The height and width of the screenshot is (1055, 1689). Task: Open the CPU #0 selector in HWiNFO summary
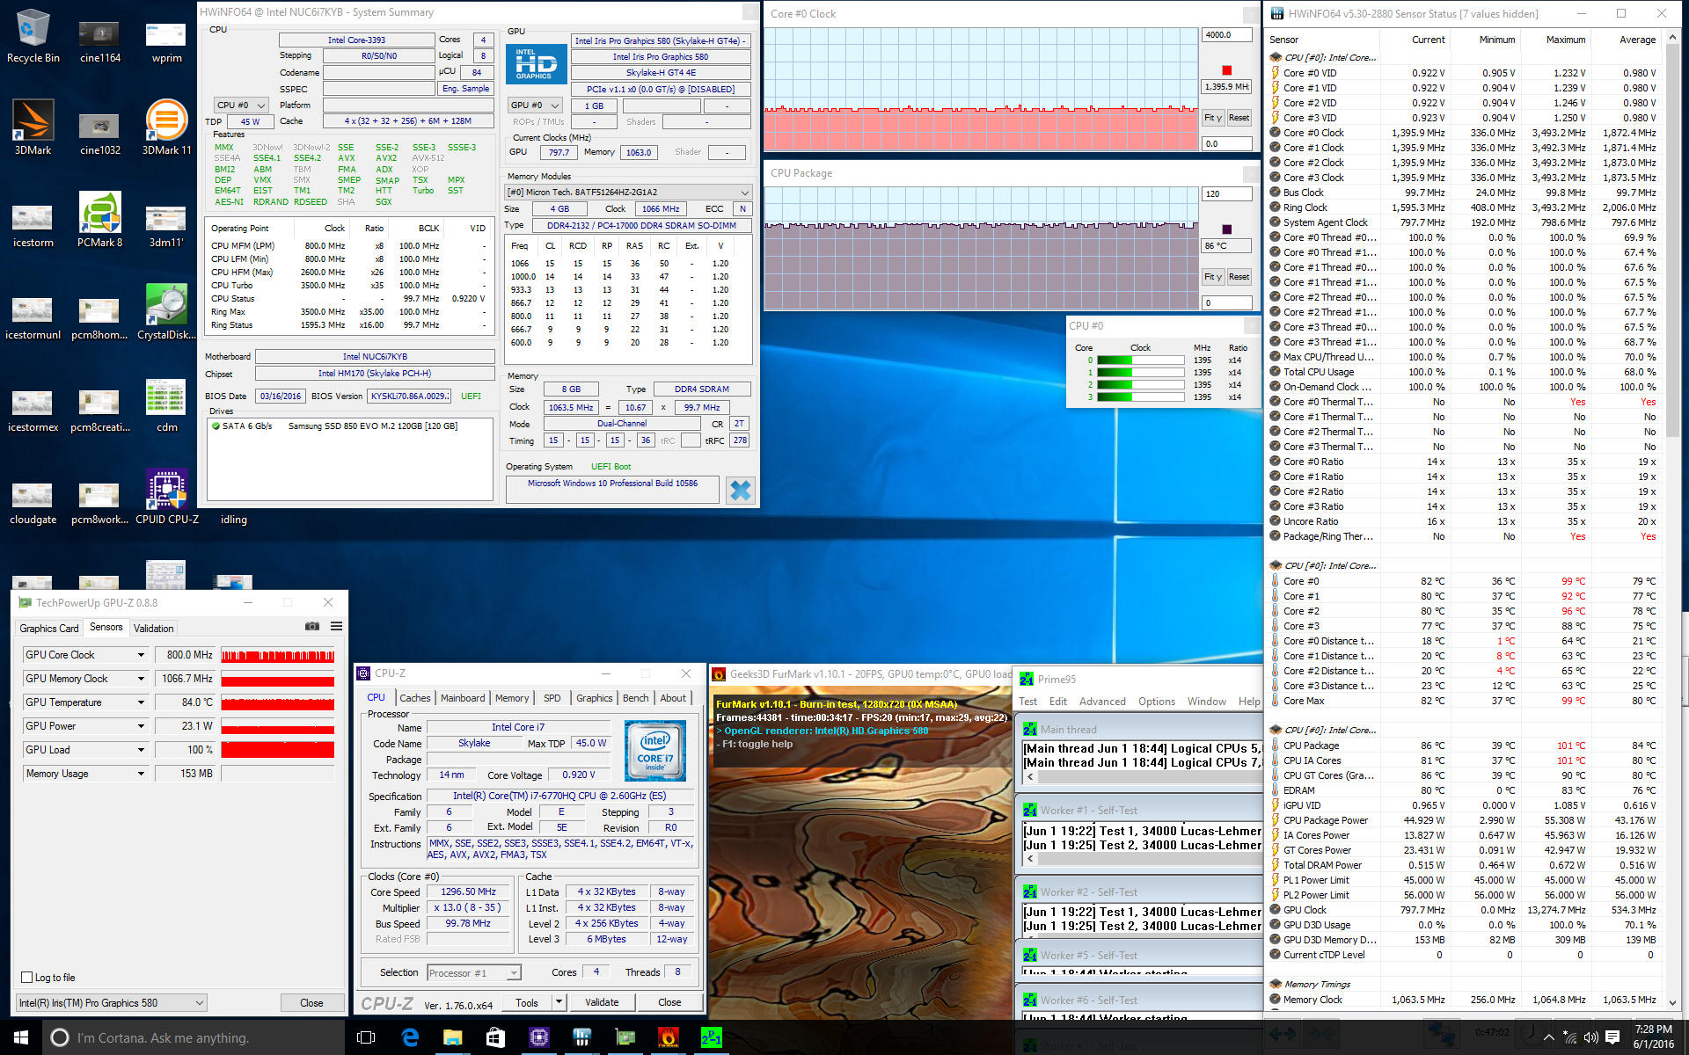[x=241, y=105]
